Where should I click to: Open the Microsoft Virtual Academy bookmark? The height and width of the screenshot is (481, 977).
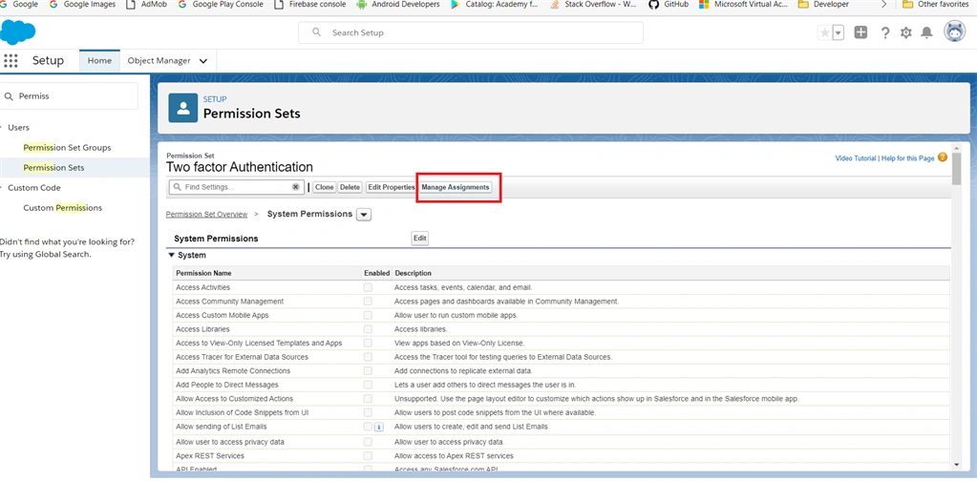[x=743, y=5]
